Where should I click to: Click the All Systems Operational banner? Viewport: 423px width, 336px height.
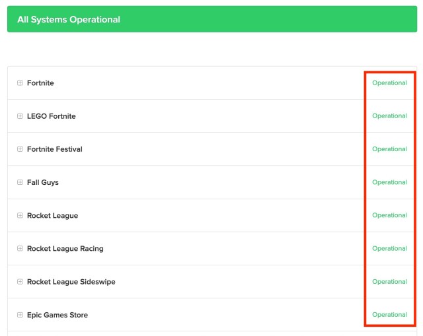coord(211,19)
